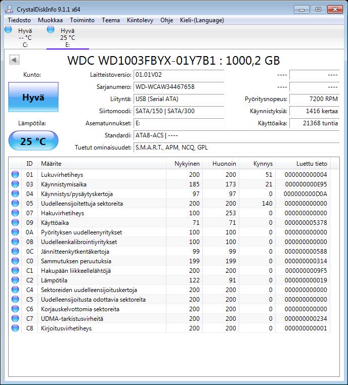
Task: Select the C: drive status orb
Action: [8, 29]
